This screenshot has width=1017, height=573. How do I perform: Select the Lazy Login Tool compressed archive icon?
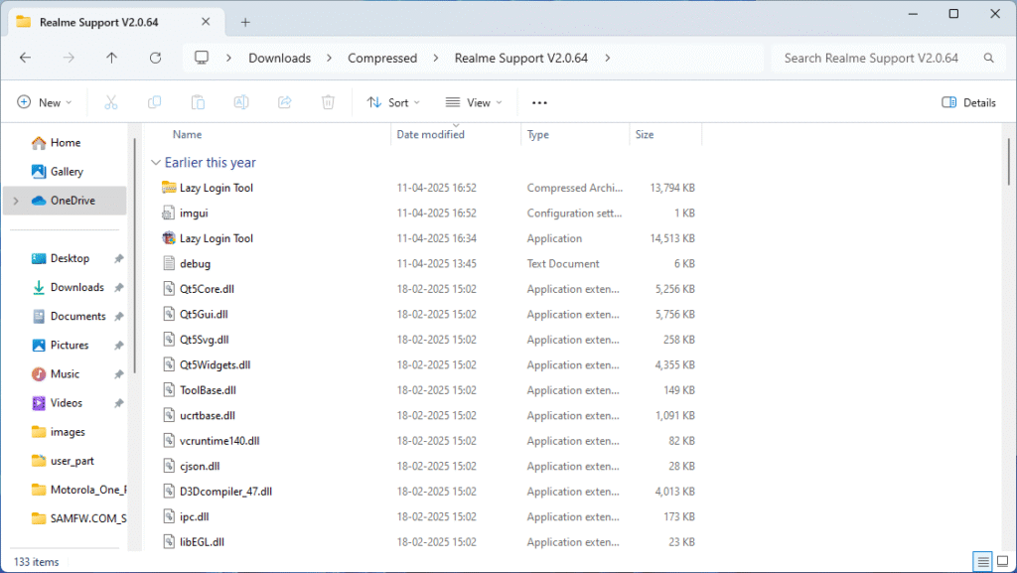(169, 188)
